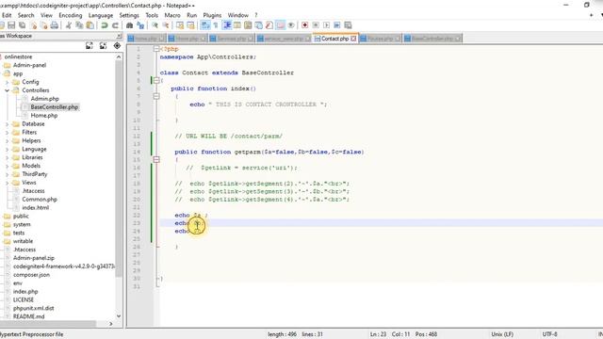Click the Print toolbar icon

pyautogui.click(x=55, y=25)
